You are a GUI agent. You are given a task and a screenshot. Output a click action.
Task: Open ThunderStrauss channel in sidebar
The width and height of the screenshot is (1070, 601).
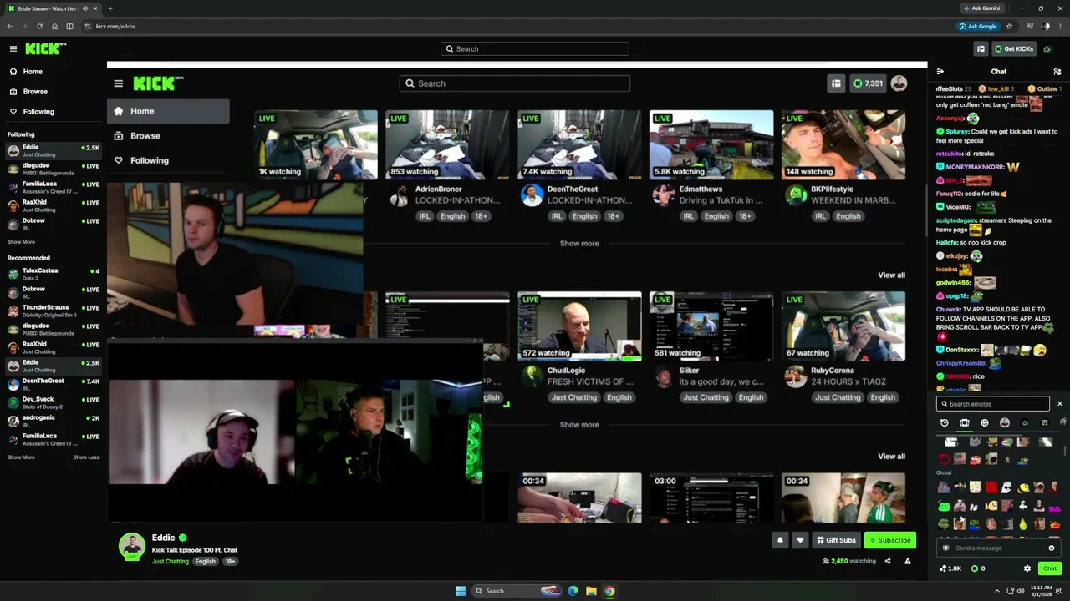[x=53, y=311]
